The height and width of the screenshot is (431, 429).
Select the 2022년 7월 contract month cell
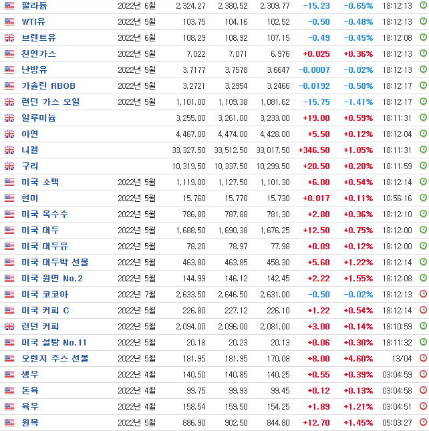click(136, 295)
